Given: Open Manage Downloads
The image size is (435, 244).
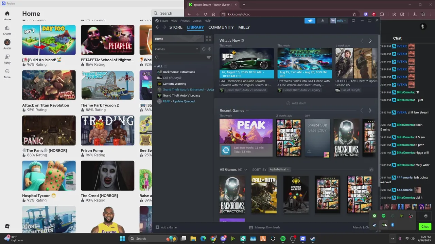Looking at the screenshot, I should coord(265,227).
